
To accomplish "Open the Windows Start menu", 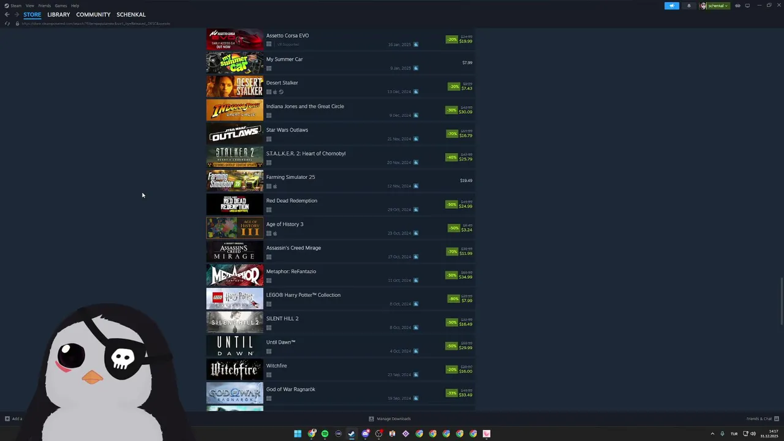I will (298, 434).
